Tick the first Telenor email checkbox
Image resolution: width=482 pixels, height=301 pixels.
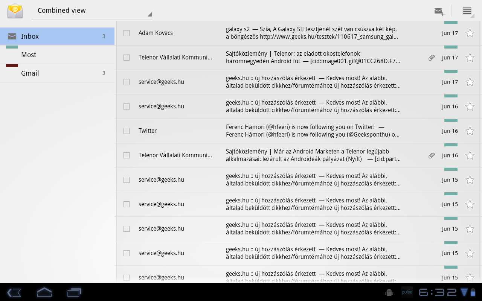pos(127,58)
